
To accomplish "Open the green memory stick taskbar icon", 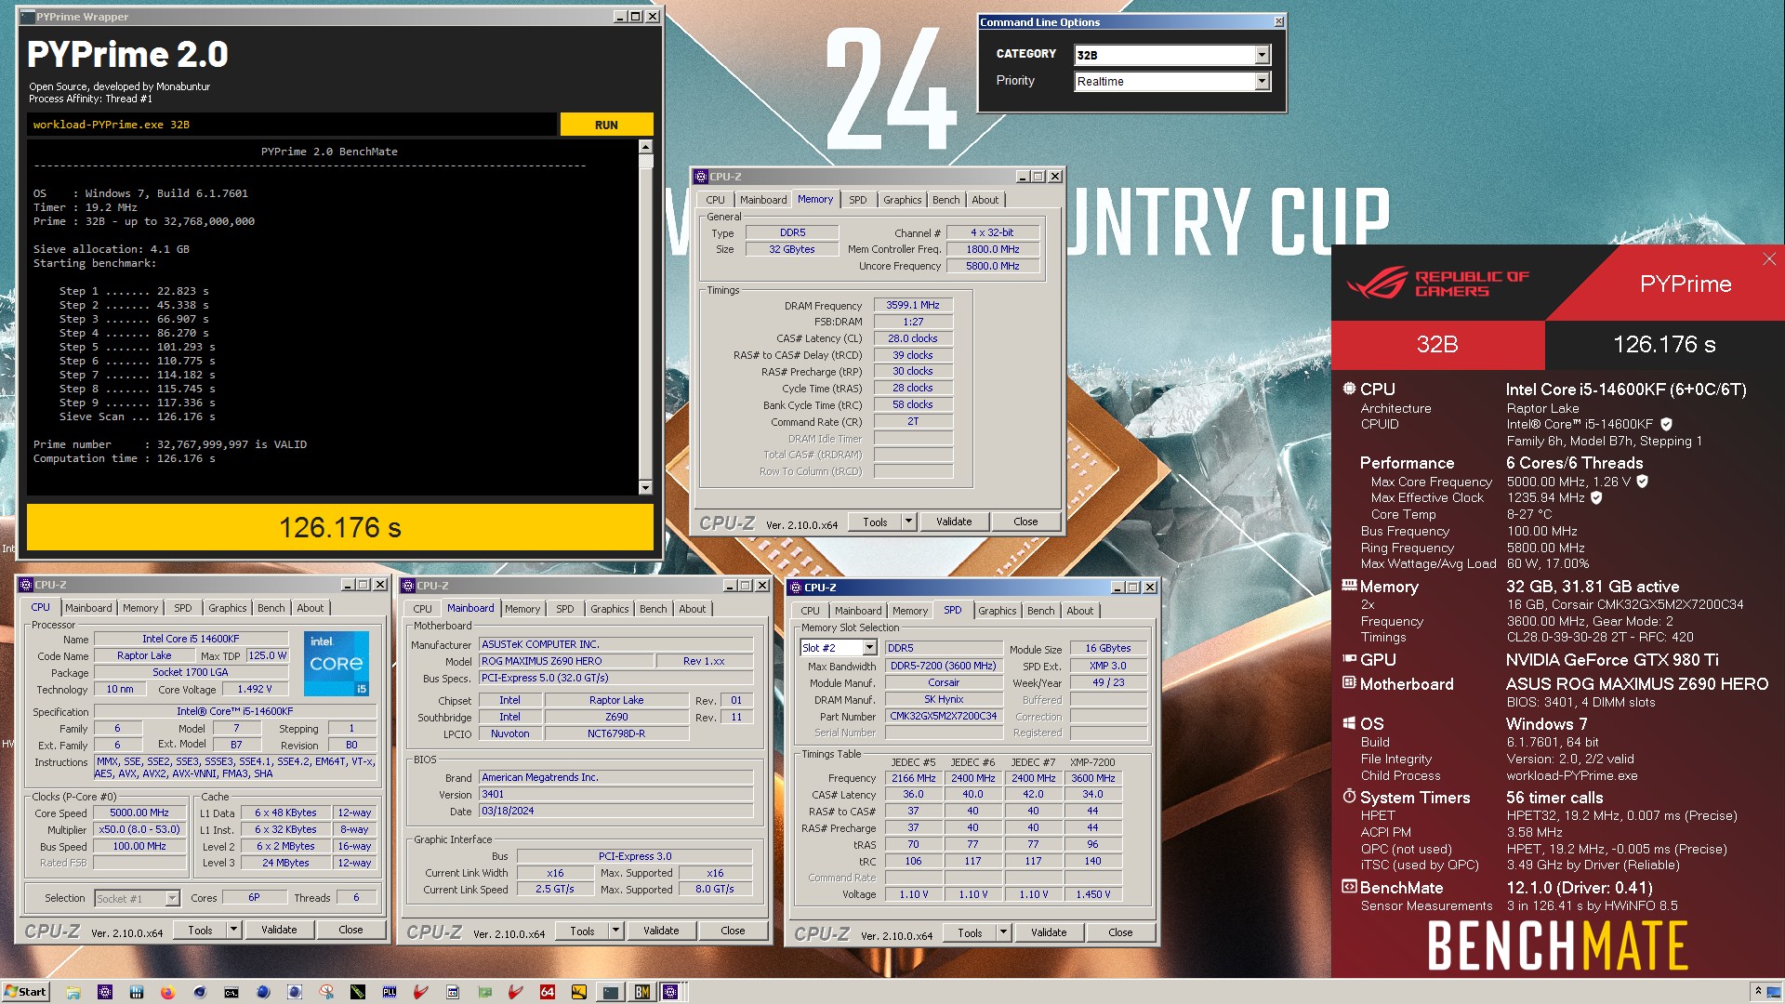I will [358, 992].
